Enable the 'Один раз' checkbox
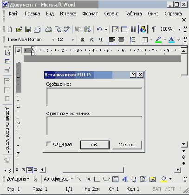Viewport: 189px width, 195px height. coord(49,144)
